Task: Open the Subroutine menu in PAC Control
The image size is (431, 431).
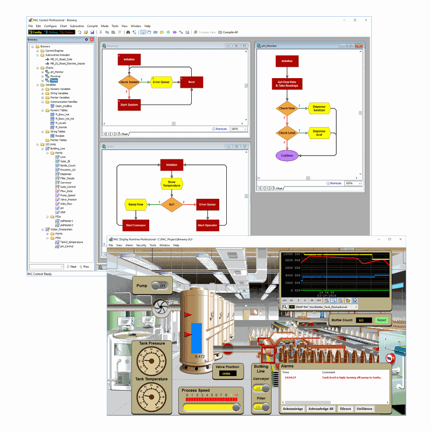Action: click(x=77, y=26)
